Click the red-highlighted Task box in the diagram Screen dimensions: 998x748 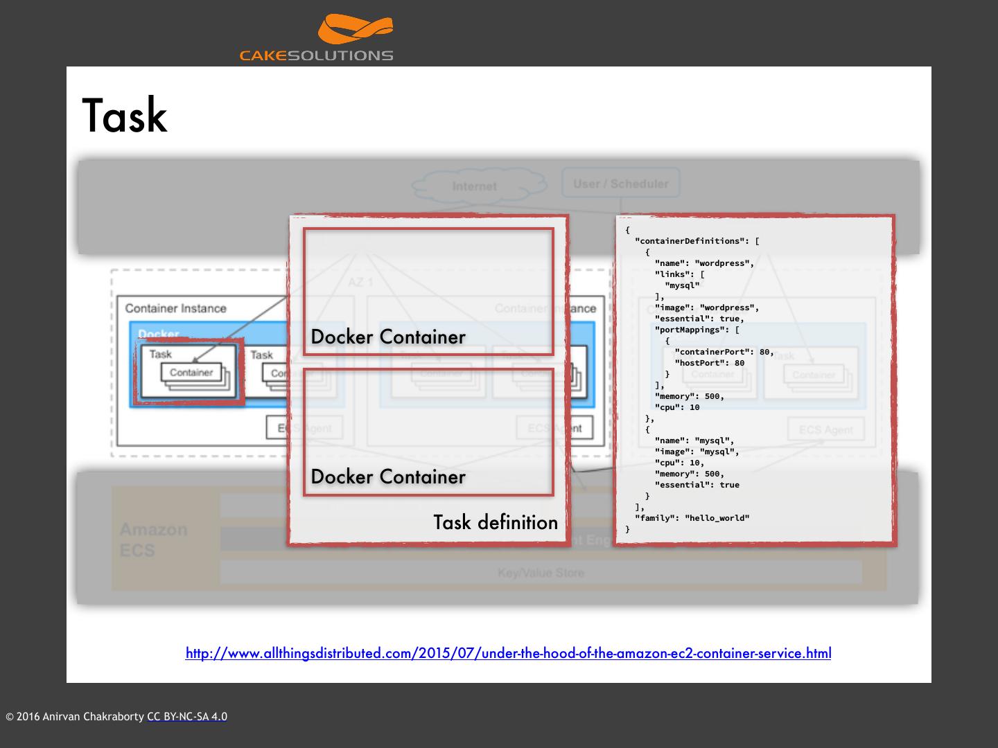pos(189,372)
